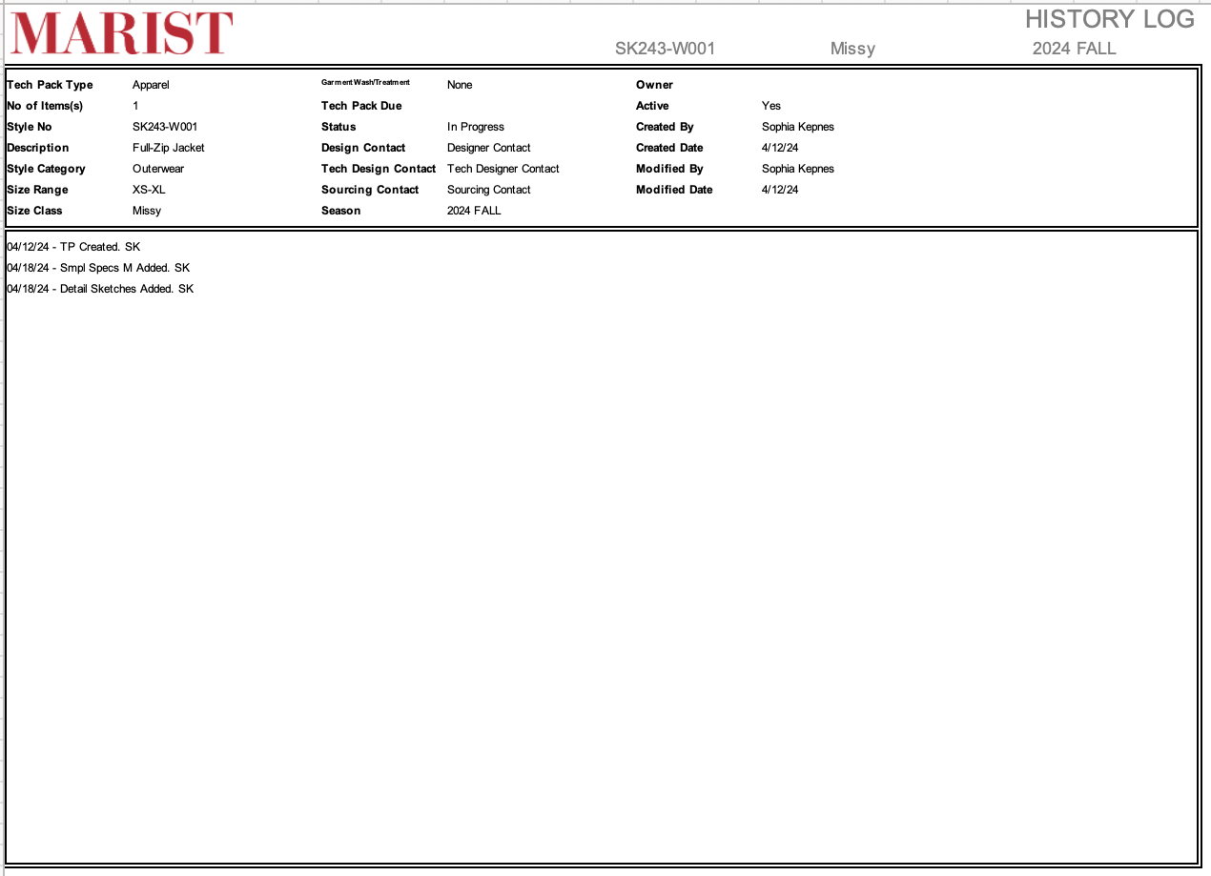Select the 'No of Item(s)' label
Viewport: 1211px width, 876px height.
45,106
